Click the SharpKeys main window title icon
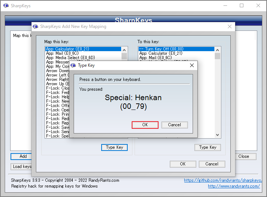The height and width of the screenshot is (197, 267). [x=6, y=5]
